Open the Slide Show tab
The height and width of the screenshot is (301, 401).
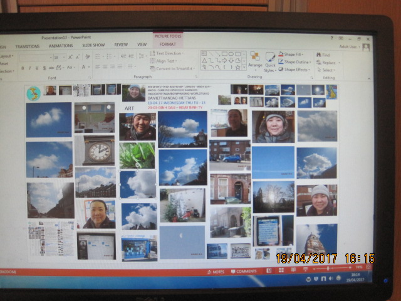[x=93, y=45]
